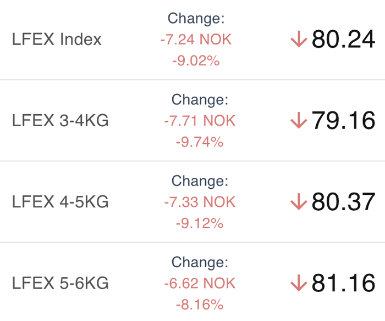This screenshot has width=385, height=321.
Task: Click the down arrow beside 80.24
Action: pyautogui.click(x=299, y=39)
